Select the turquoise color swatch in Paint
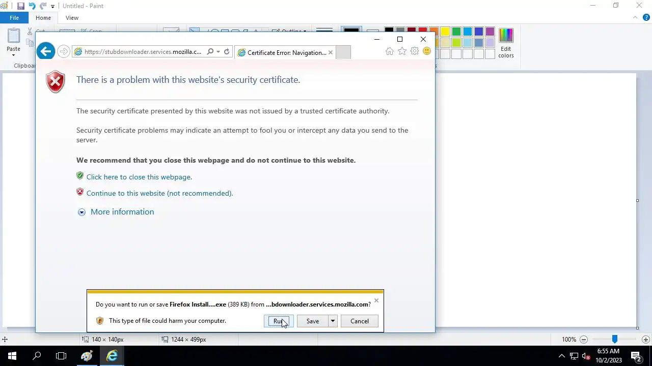Screen dimensions: 652x366 point(468,32)
